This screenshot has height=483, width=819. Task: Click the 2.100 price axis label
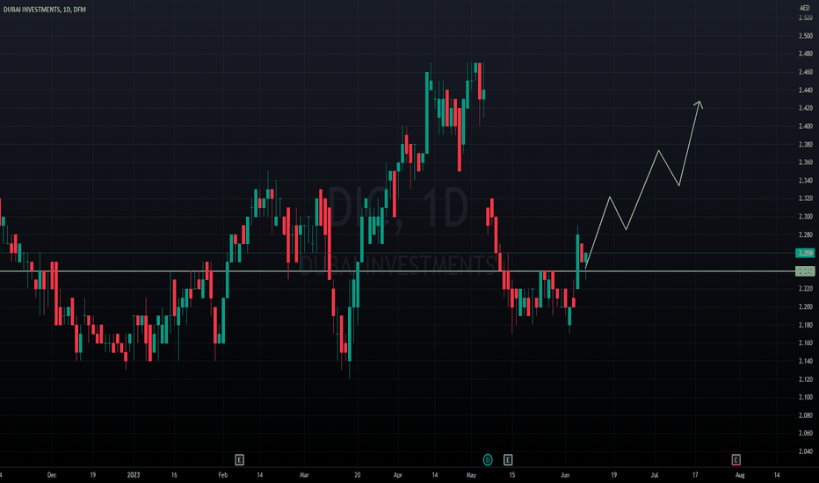[806, 397]
